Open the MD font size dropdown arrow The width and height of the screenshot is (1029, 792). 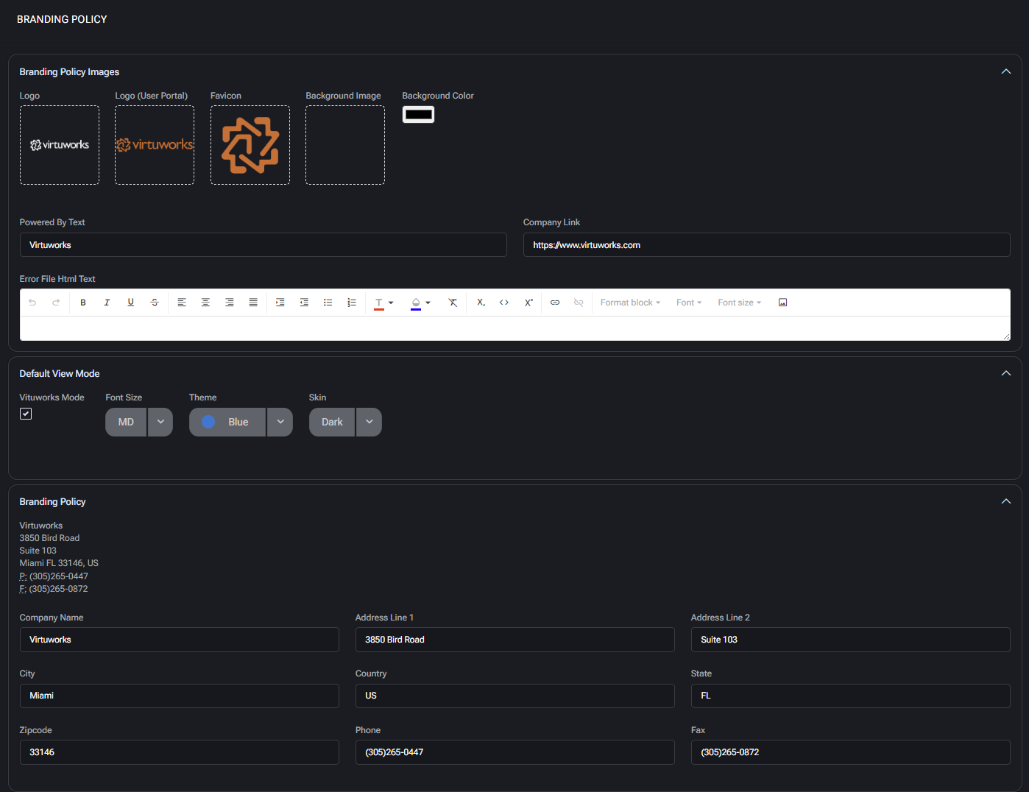click(x=160, y=422)
